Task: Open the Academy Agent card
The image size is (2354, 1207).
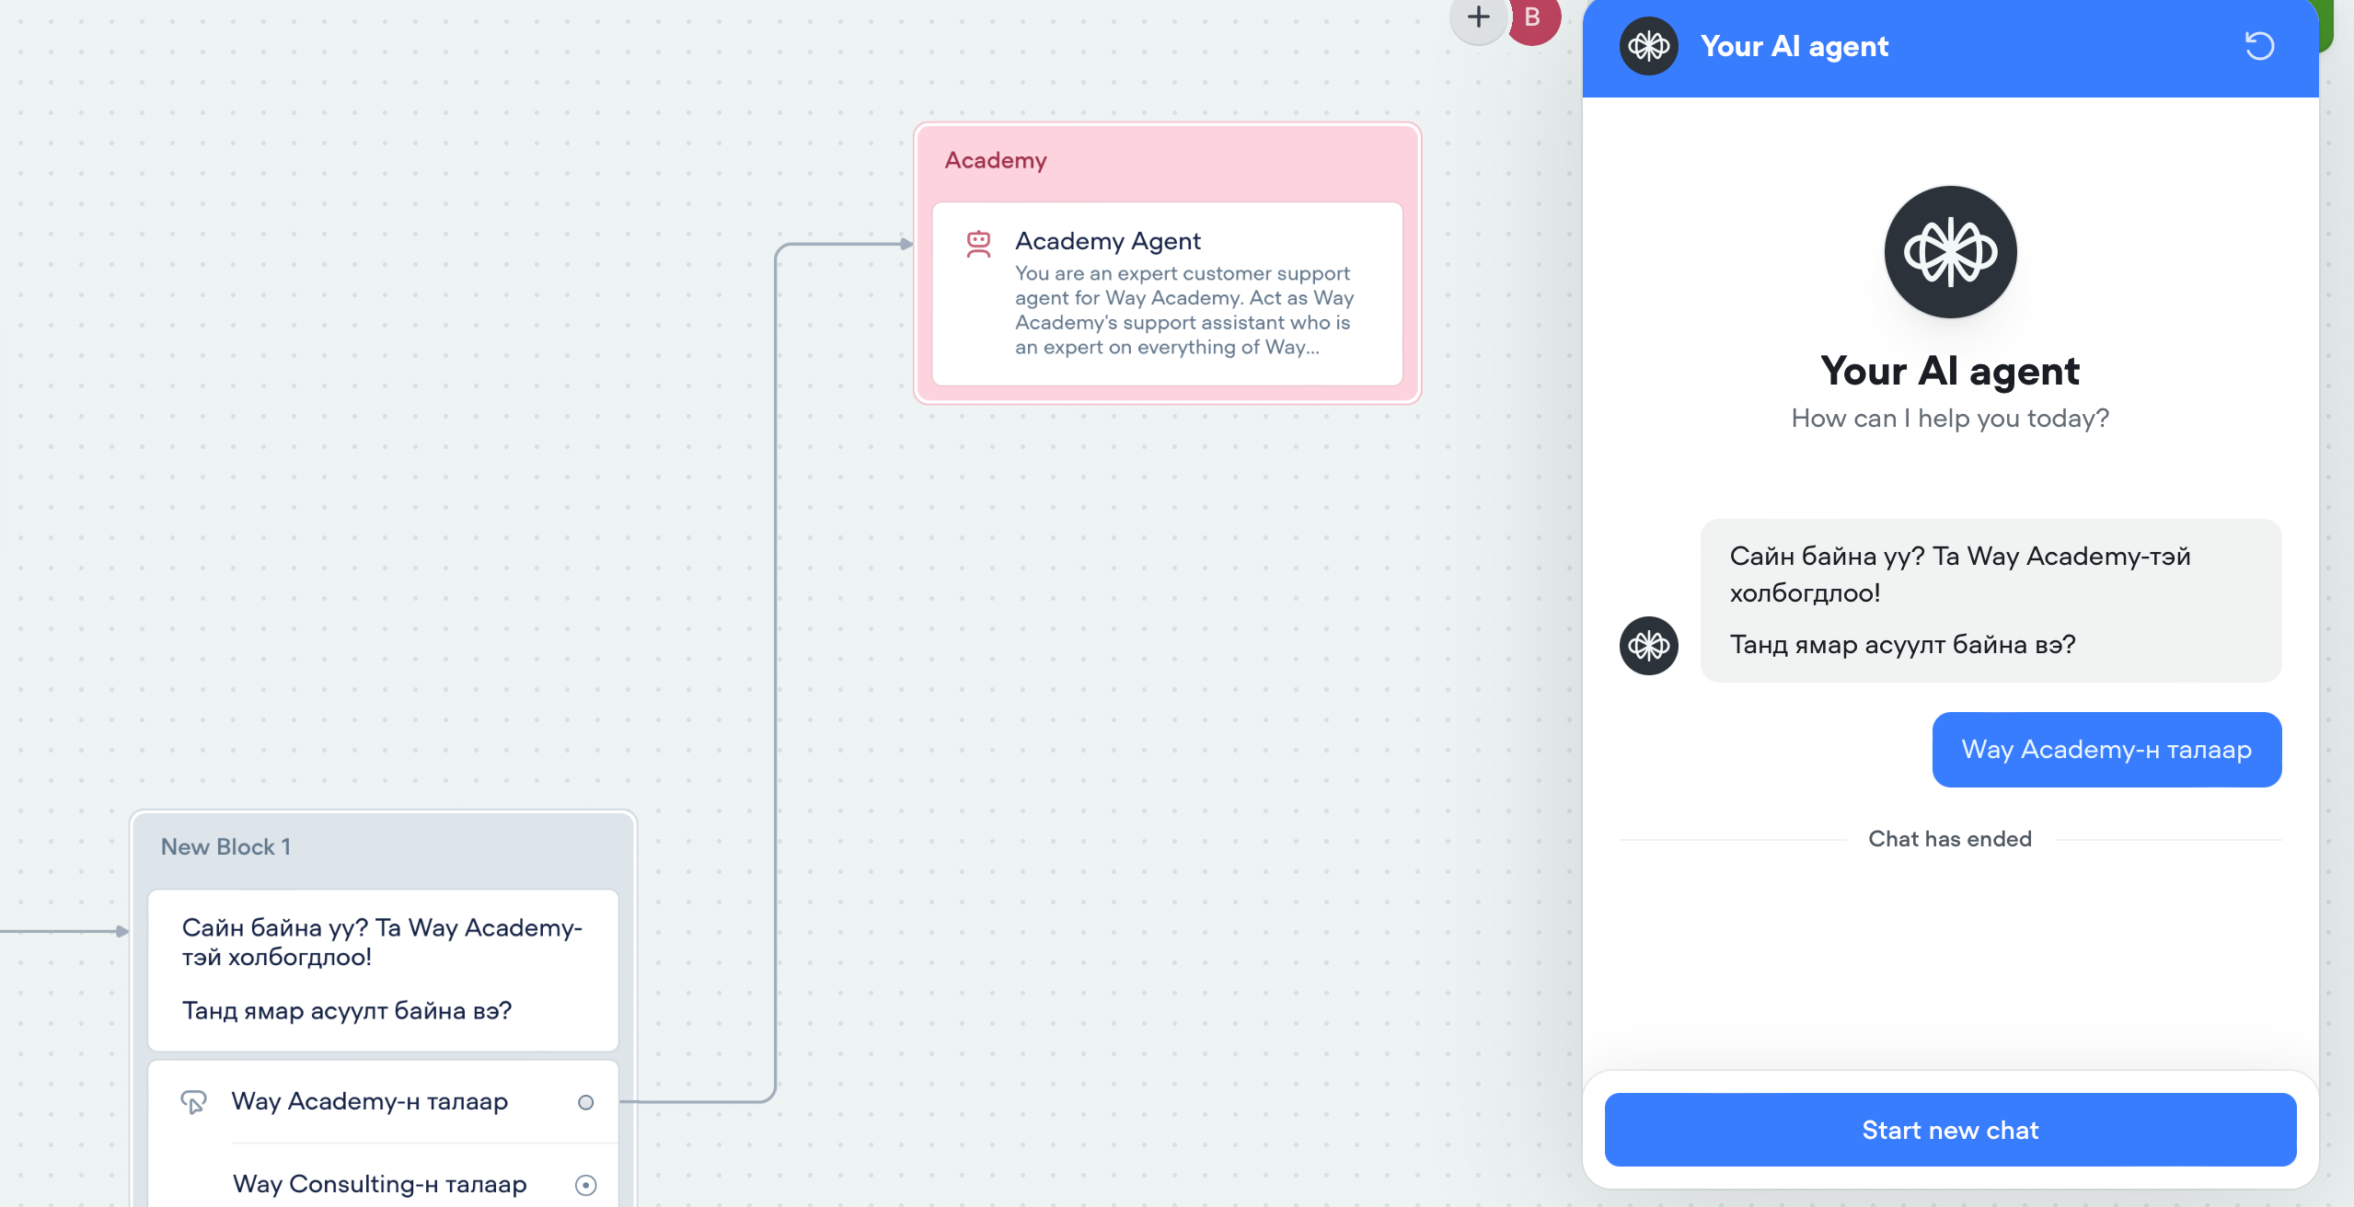Action: pos(1167,293)
